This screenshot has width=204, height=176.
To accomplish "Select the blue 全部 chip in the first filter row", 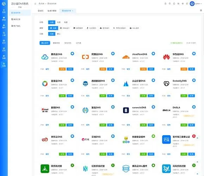I will pyautogui.click(x=52, y=22).
